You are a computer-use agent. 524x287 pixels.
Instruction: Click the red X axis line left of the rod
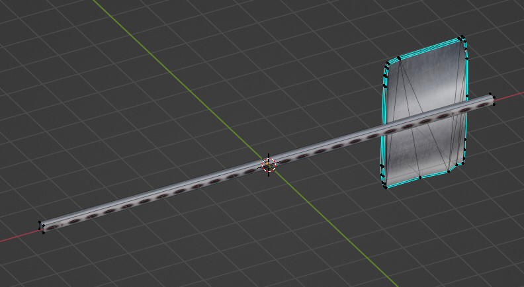(17, 237)
